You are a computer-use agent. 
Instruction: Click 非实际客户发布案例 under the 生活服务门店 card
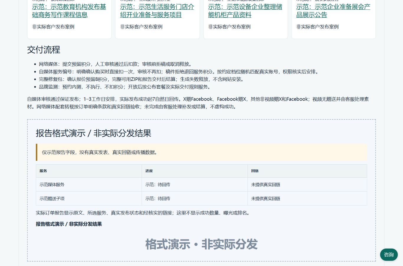(x=141, y=27)
